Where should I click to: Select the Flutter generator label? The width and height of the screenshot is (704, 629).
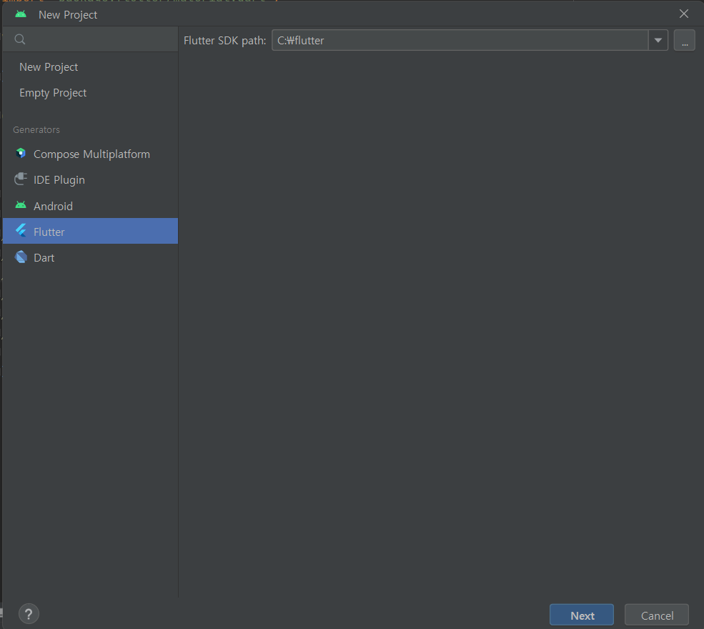pos(49,232)
